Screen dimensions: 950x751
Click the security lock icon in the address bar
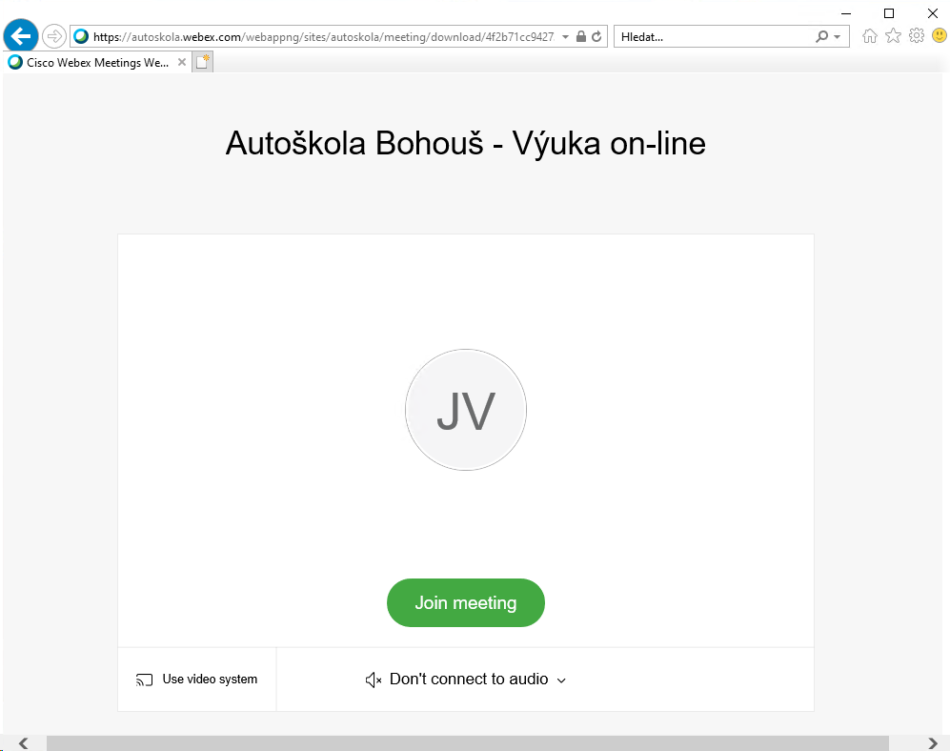pos(581,36)
